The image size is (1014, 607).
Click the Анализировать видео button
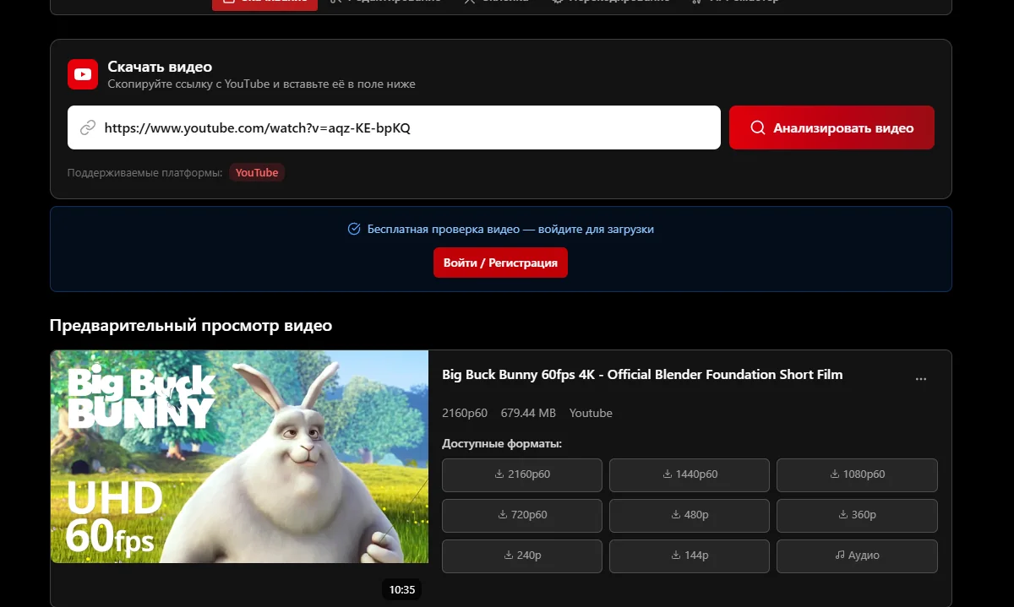point(831,127)
